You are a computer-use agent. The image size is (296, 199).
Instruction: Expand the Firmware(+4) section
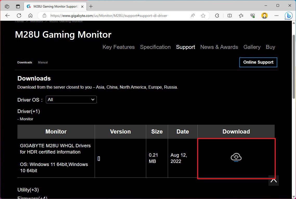pos(32,197)
